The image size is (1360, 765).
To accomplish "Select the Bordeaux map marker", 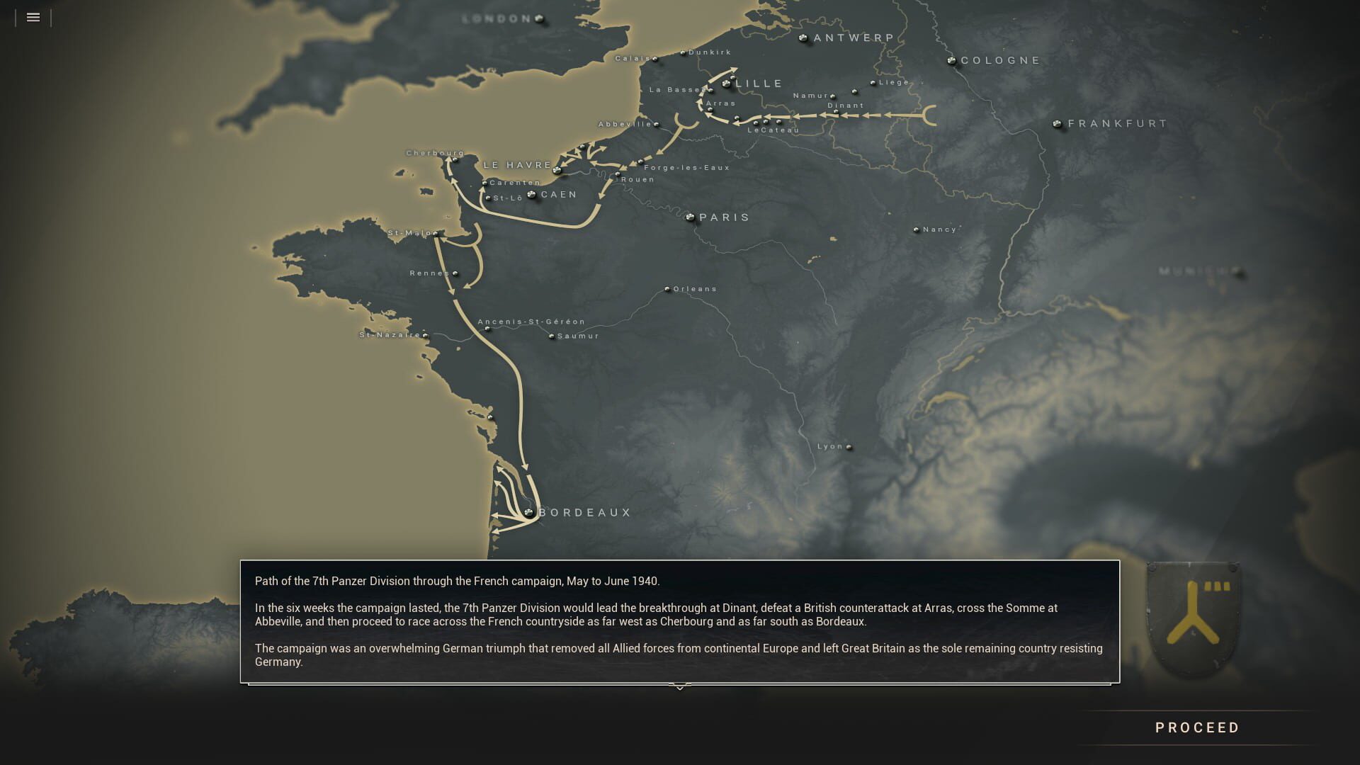I will [x=528, y=511].
